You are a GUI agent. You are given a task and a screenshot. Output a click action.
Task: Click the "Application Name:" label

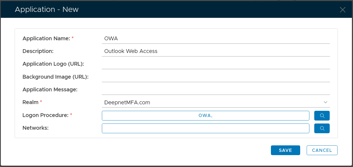(46, 39)
